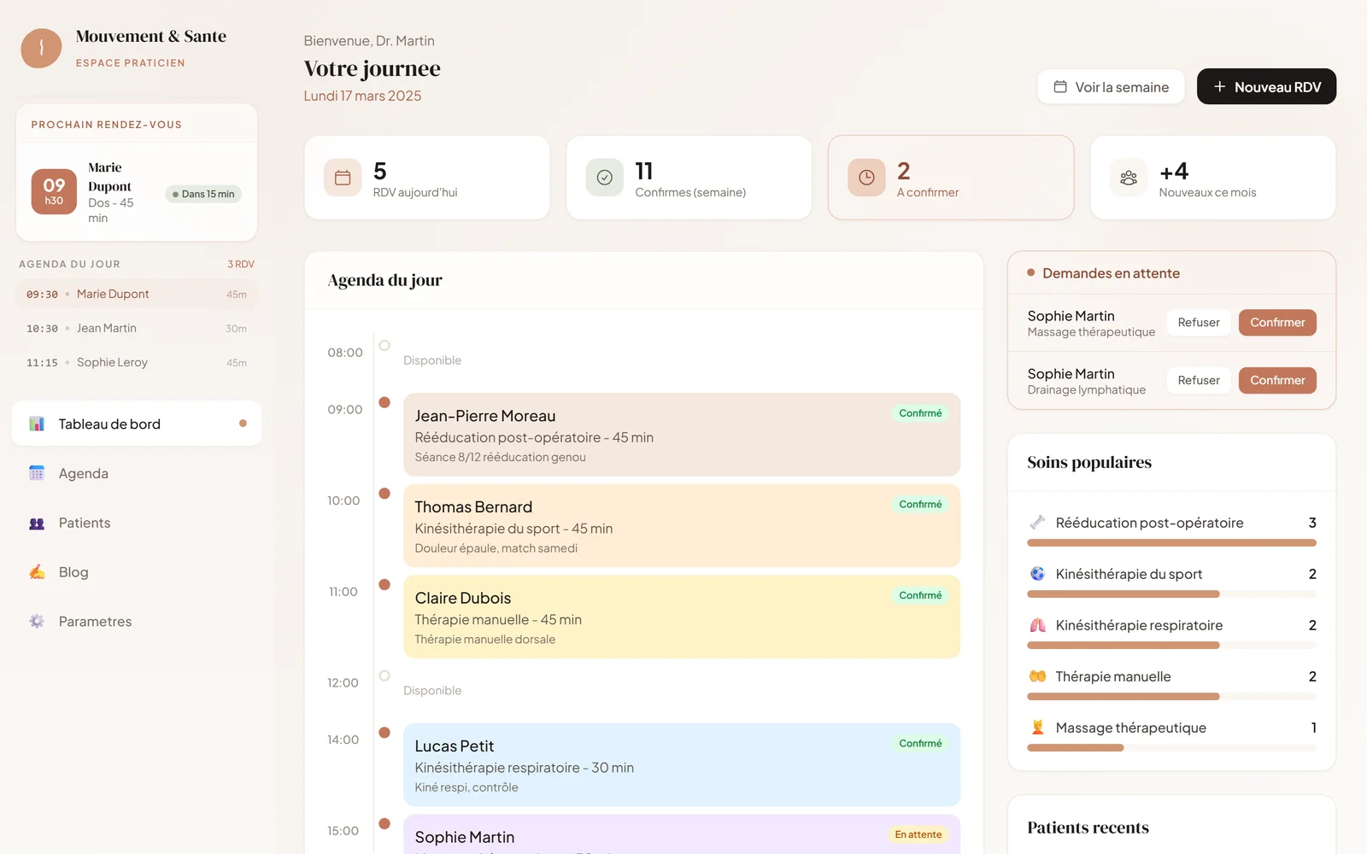
Task: Open Jean-Pierre Moreau's appointment card
Action: pos(681,435)
